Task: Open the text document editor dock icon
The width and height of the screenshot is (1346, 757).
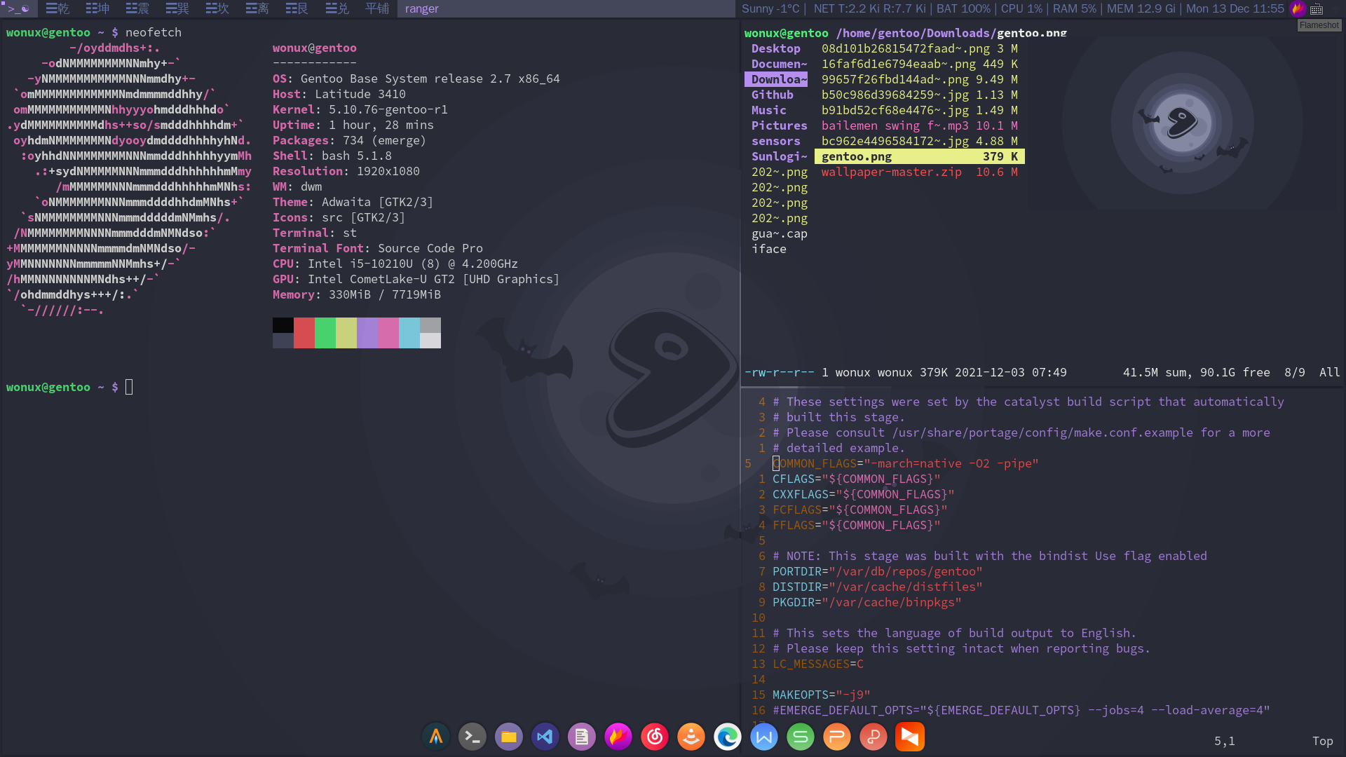Action: click(582, 737)
